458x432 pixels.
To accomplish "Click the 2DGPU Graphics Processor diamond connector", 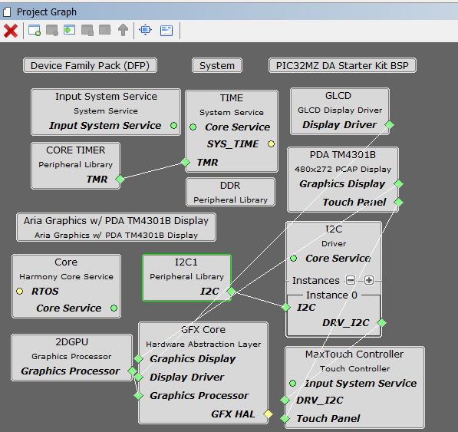I will tap(132, 371).
